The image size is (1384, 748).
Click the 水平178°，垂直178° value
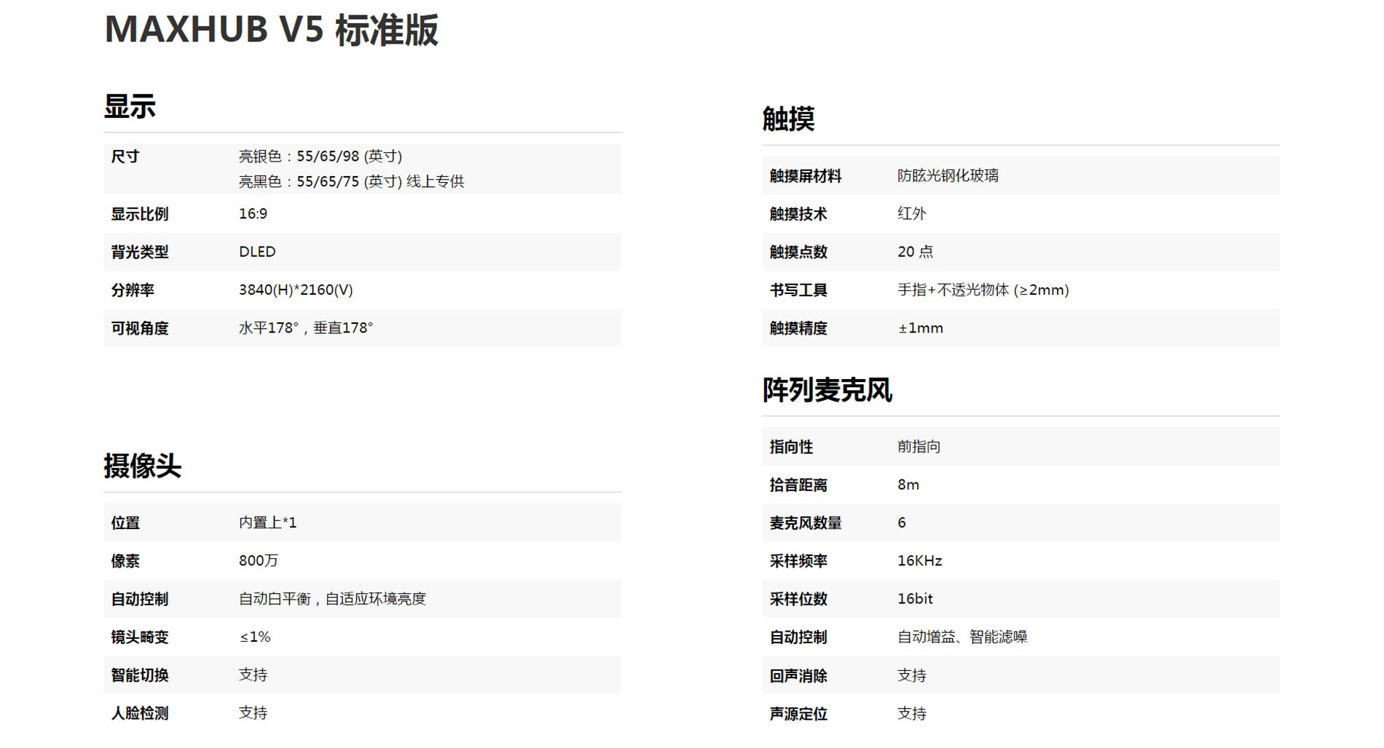306,328
